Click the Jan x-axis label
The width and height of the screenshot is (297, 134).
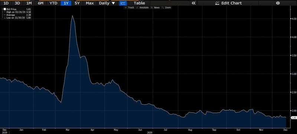coord(21,130)
